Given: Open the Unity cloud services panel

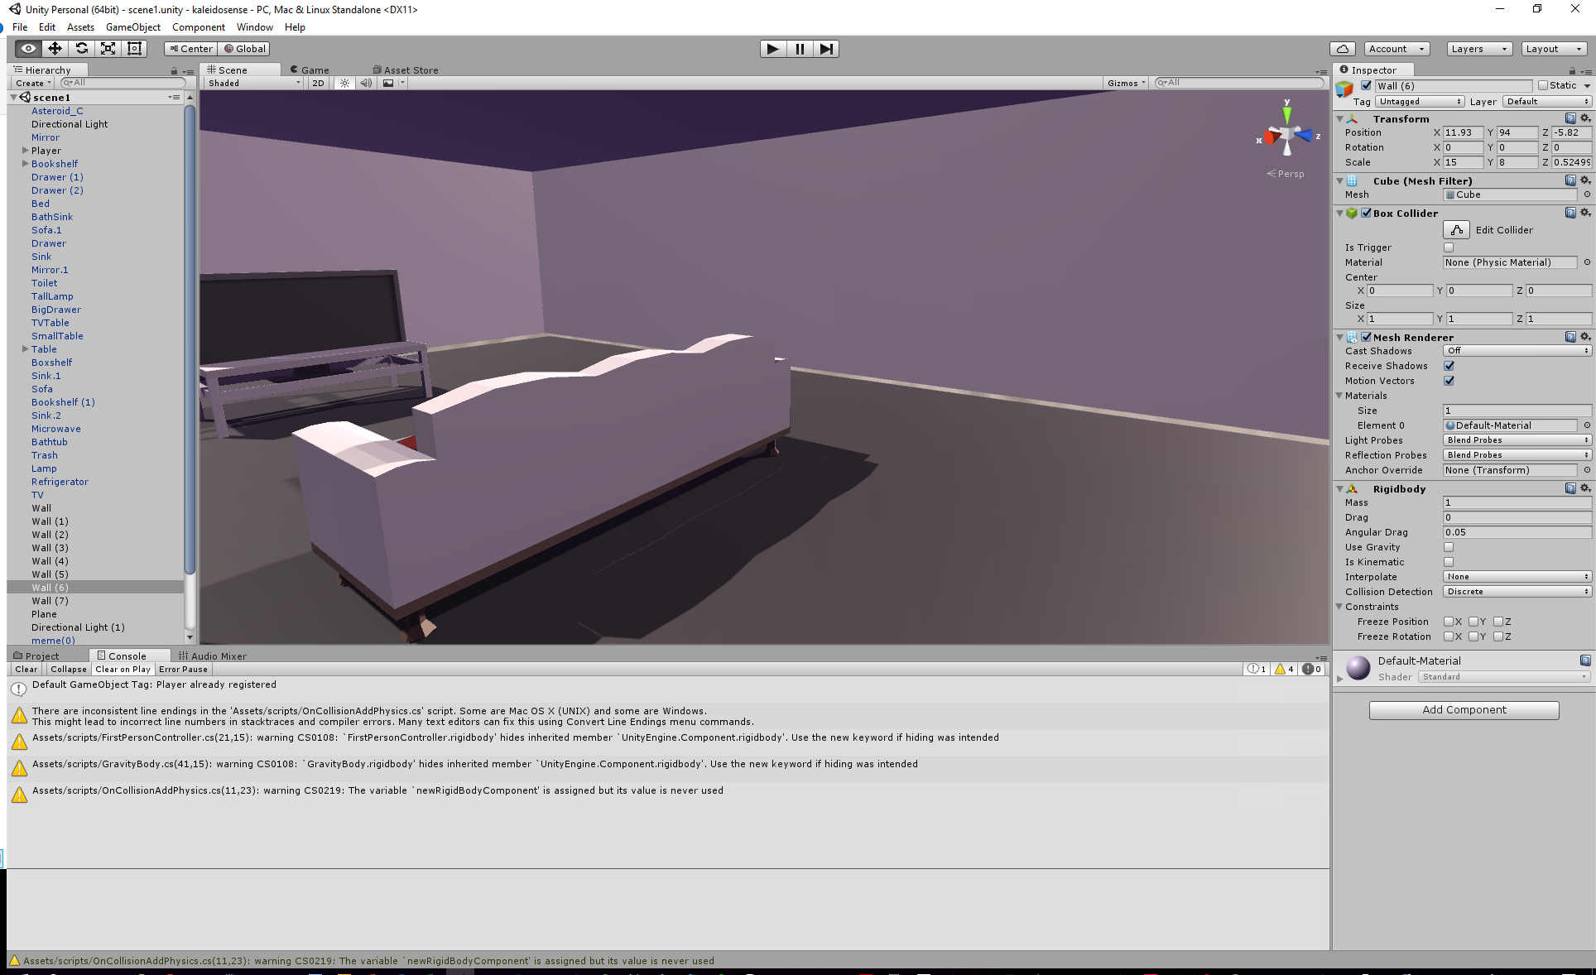Looking at the screenshot, I should 1343,48.
